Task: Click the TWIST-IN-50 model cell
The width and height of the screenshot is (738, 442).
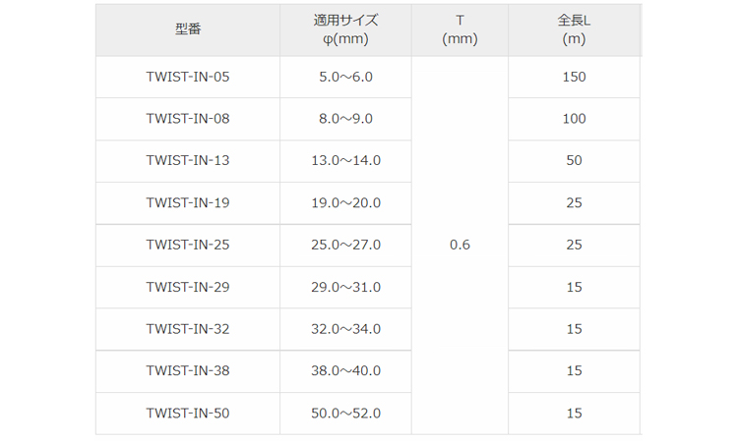Action: pos(187,414)
